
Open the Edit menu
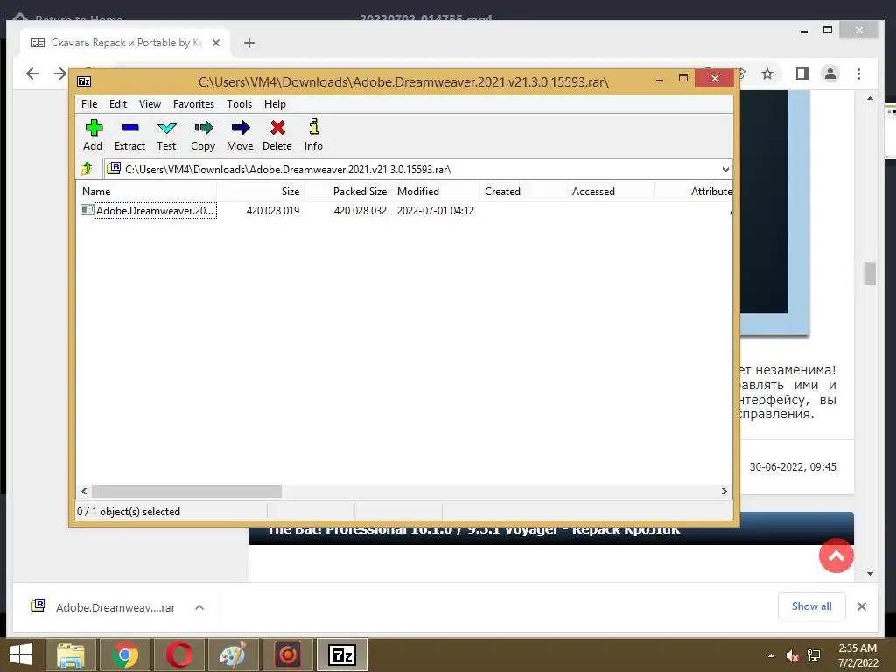[x=118, y=104]
